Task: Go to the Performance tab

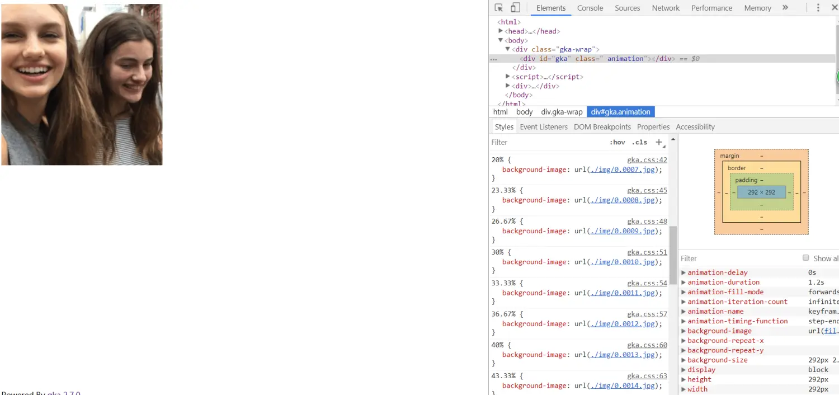Action: click(x=711, y=8)
